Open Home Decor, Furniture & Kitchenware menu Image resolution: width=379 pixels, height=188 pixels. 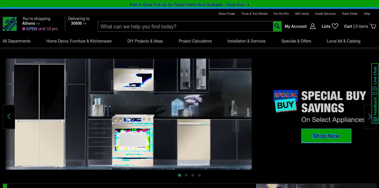pyautogui.click(x=79, y=41)
